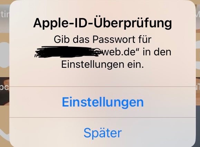Tap the cut-off 'uT' app label on right
The width and height of the screenshot is (200, 147).
coord(198,87)
